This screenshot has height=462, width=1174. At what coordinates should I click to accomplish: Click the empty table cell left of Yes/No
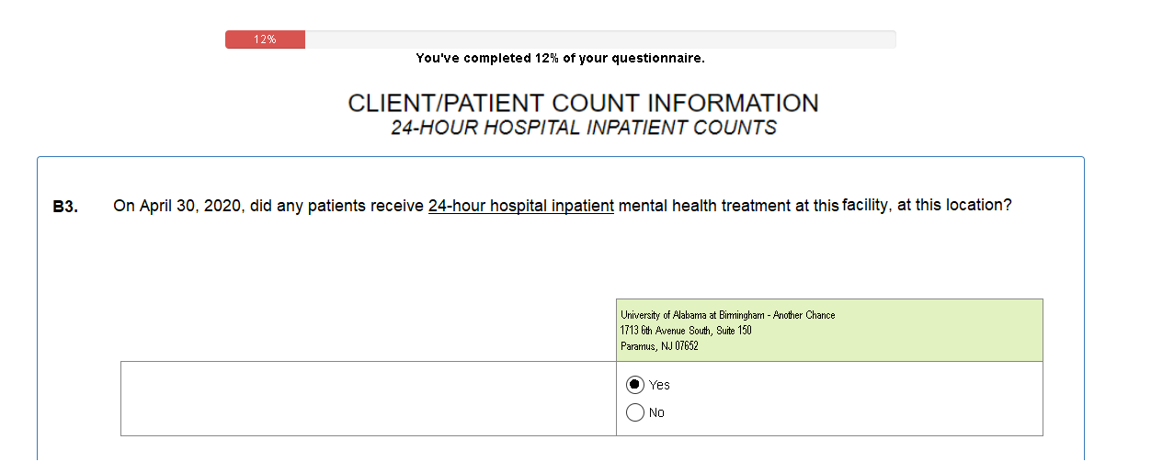(368, 399)
